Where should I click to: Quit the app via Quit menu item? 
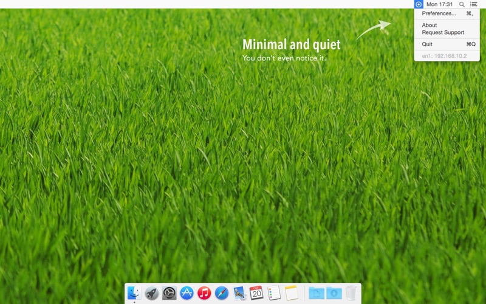pos(447,44)
